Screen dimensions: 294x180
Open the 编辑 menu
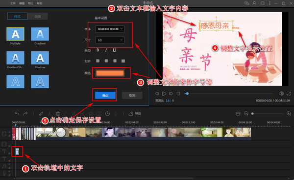click(22, 3)
